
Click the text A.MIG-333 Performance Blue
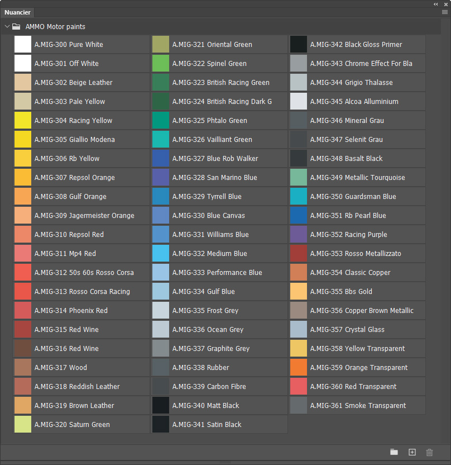point(217,273)
